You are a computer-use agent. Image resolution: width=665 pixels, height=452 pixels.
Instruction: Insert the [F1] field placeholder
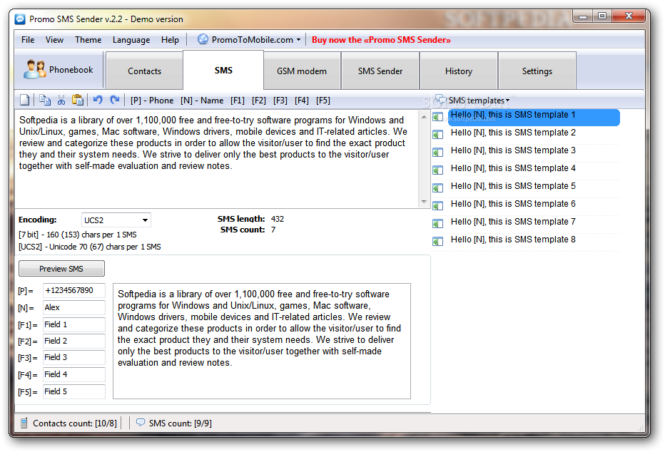[238, 101]
